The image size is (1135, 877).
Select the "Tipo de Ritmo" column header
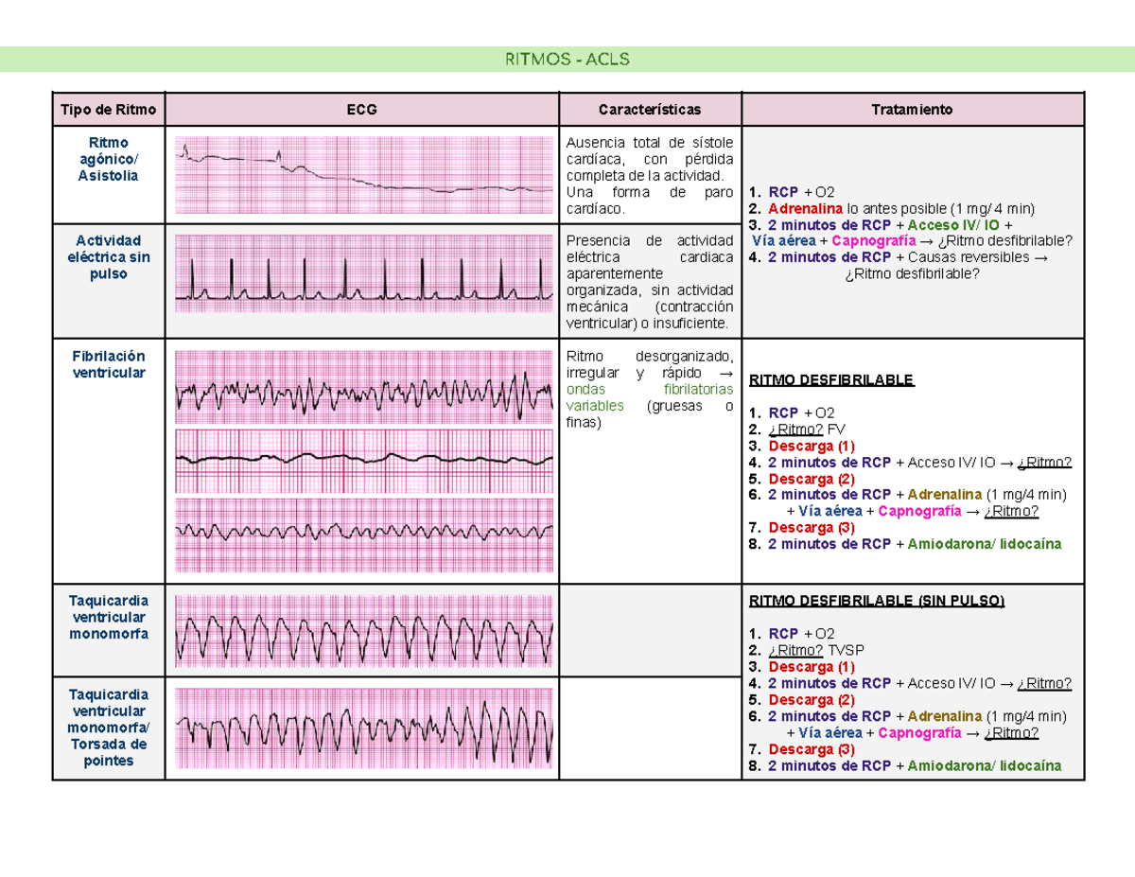[109, 110]
